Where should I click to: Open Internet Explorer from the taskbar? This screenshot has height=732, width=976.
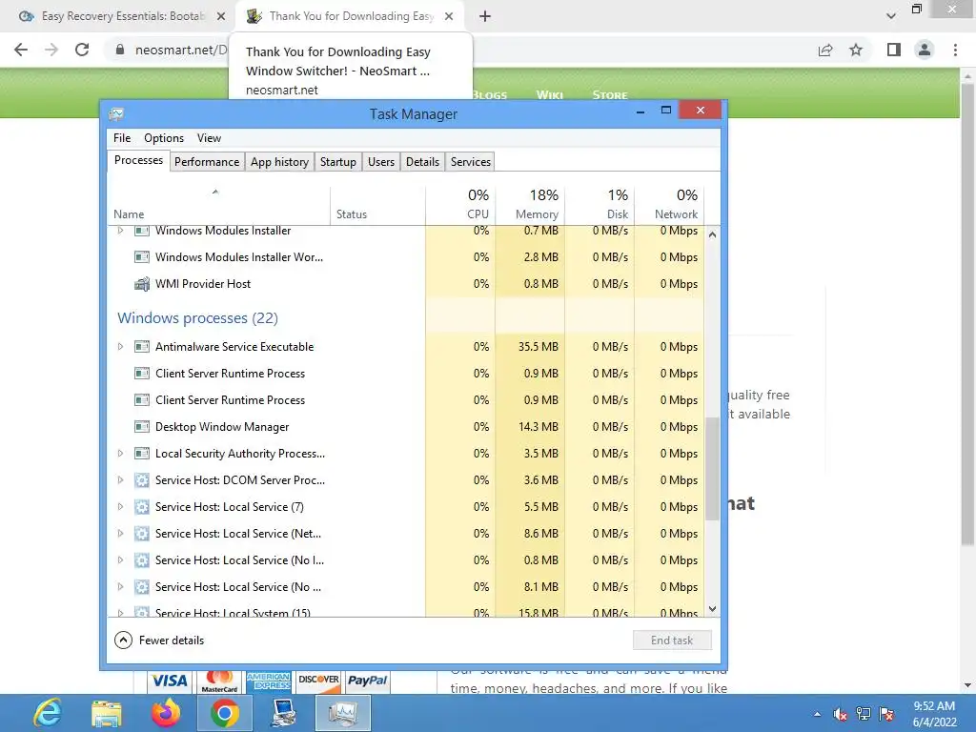pos(49,713)
